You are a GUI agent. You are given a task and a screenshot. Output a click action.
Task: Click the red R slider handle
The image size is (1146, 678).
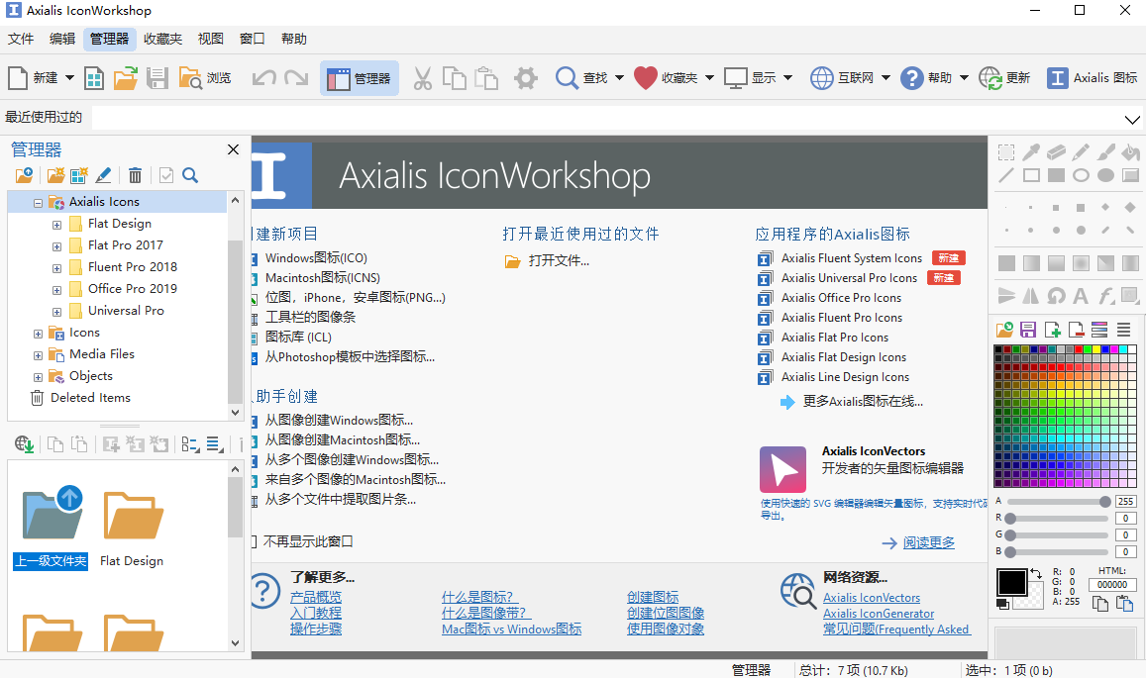point(1010,518)
